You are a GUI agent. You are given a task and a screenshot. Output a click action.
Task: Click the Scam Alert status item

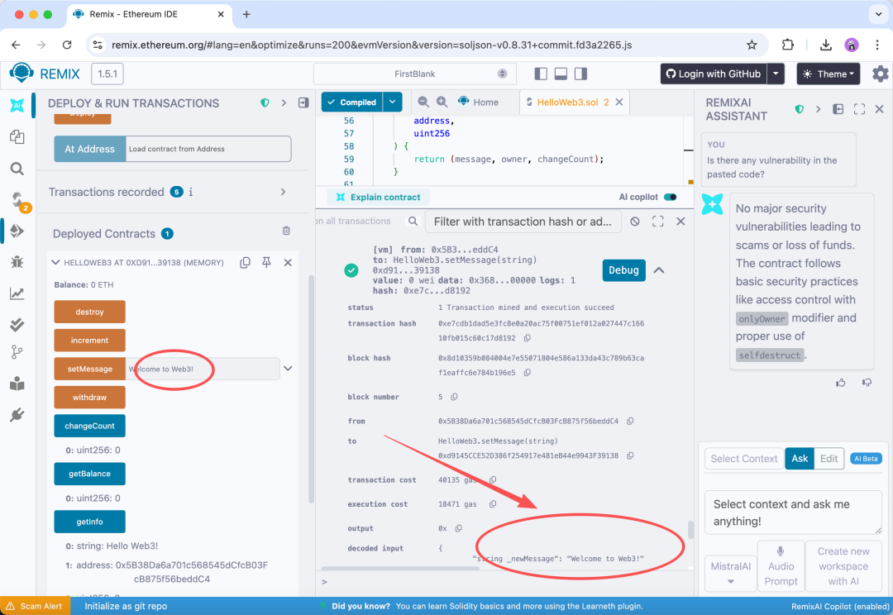pos(35,606)
